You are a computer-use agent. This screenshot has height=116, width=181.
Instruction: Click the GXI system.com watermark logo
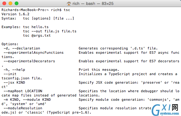[165, 110]
